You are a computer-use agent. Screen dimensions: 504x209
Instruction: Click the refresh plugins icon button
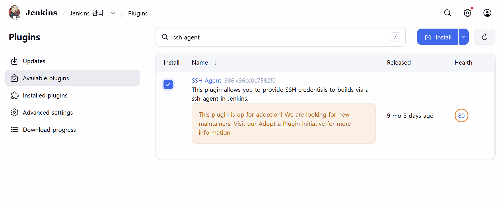tap(484, 37)
